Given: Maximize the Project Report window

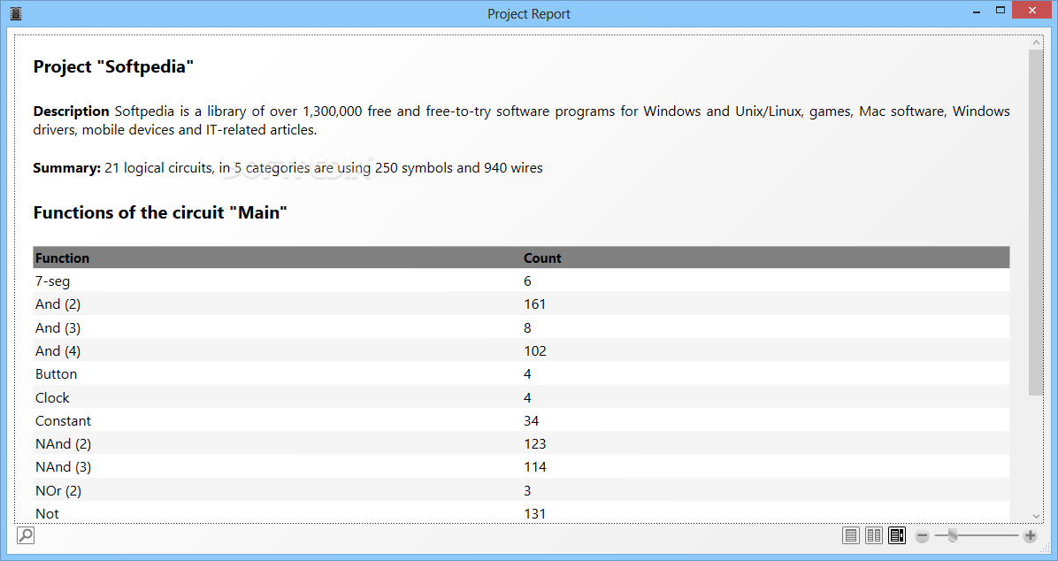Looking at the screenshot, I should click(x=1000, y=10).
